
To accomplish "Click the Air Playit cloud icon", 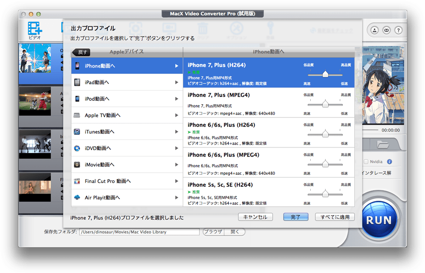I will [77, 197].
